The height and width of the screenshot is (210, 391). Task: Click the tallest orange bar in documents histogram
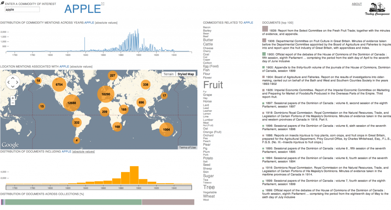(x=134, y=175)
